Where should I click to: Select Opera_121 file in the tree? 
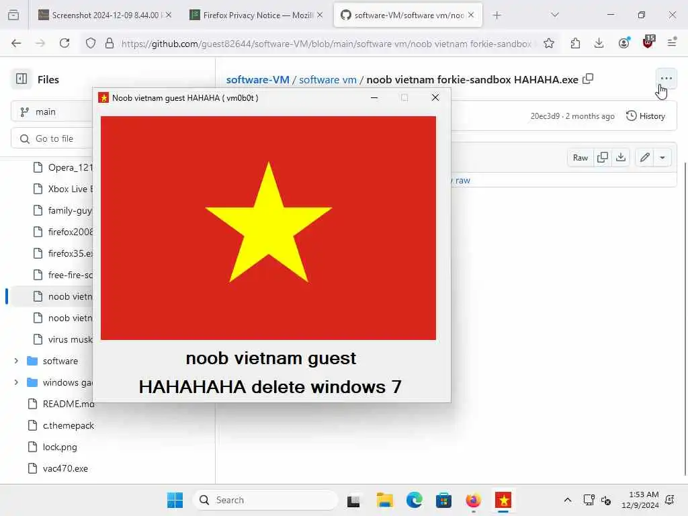point(62,167)
